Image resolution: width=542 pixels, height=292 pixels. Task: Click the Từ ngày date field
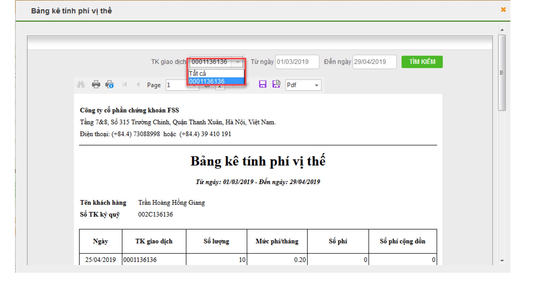pos(297,62)
